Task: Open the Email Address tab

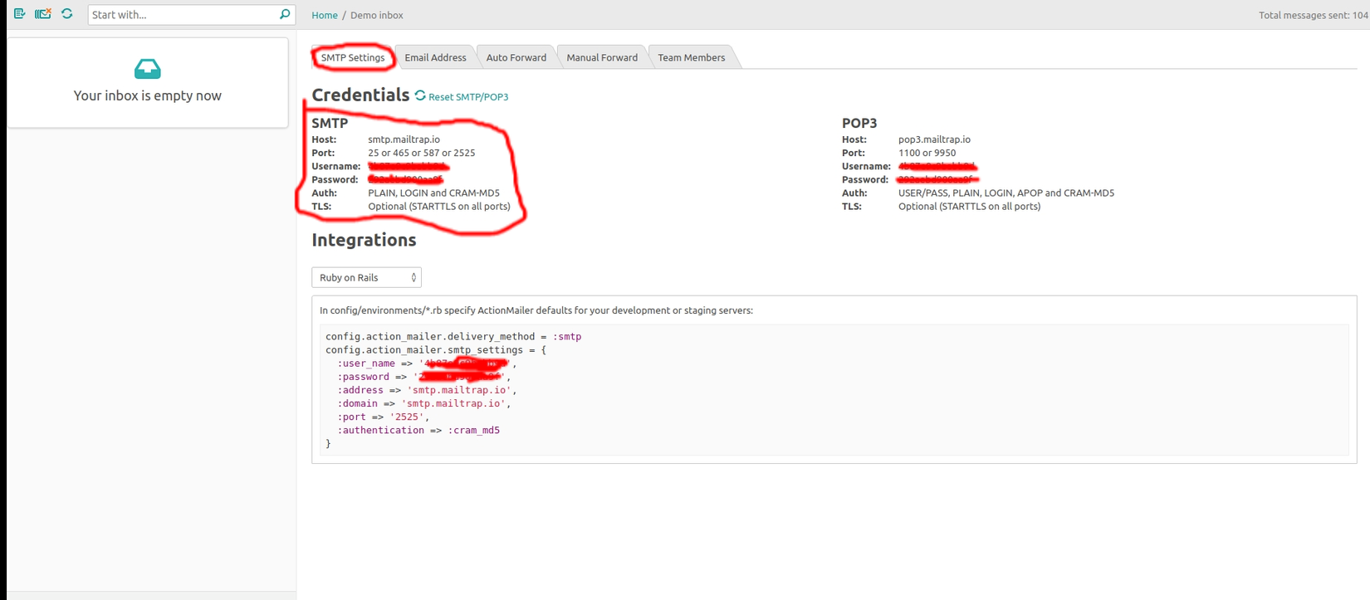Action: [435, 57]
